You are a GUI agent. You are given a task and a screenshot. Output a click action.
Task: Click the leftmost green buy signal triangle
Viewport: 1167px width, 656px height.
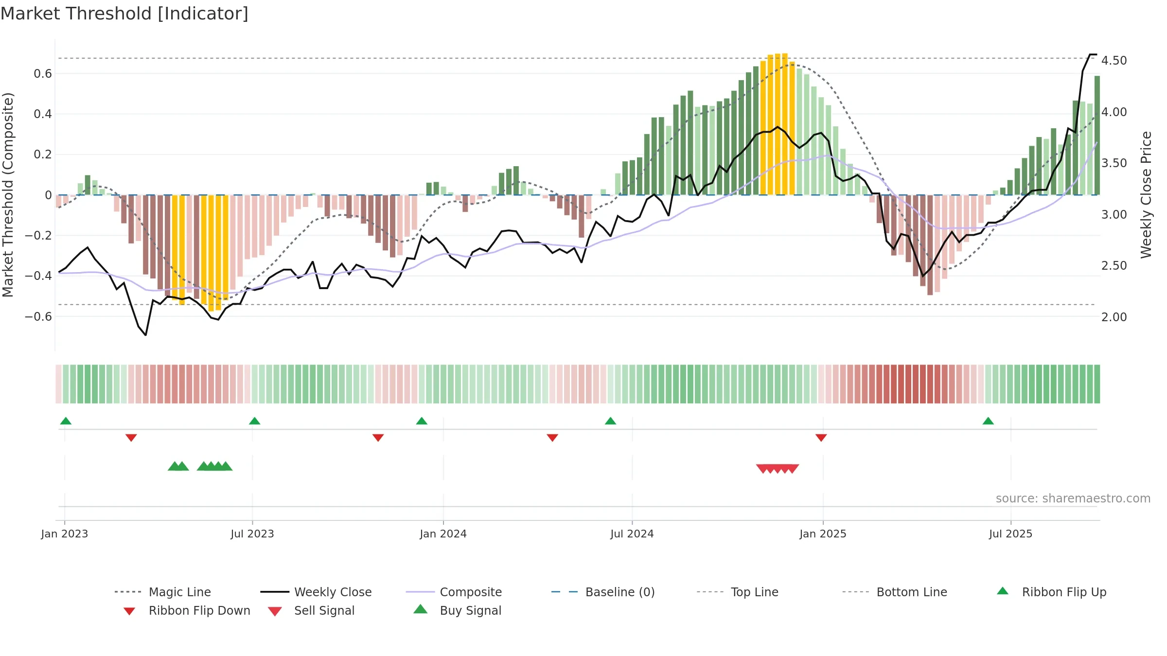(174, 466)
